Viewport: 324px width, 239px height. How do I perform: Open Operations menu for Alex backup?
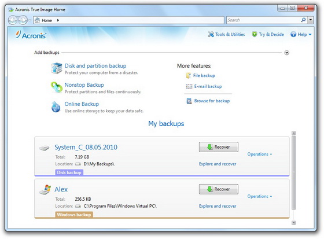click(x=260, y=196)
